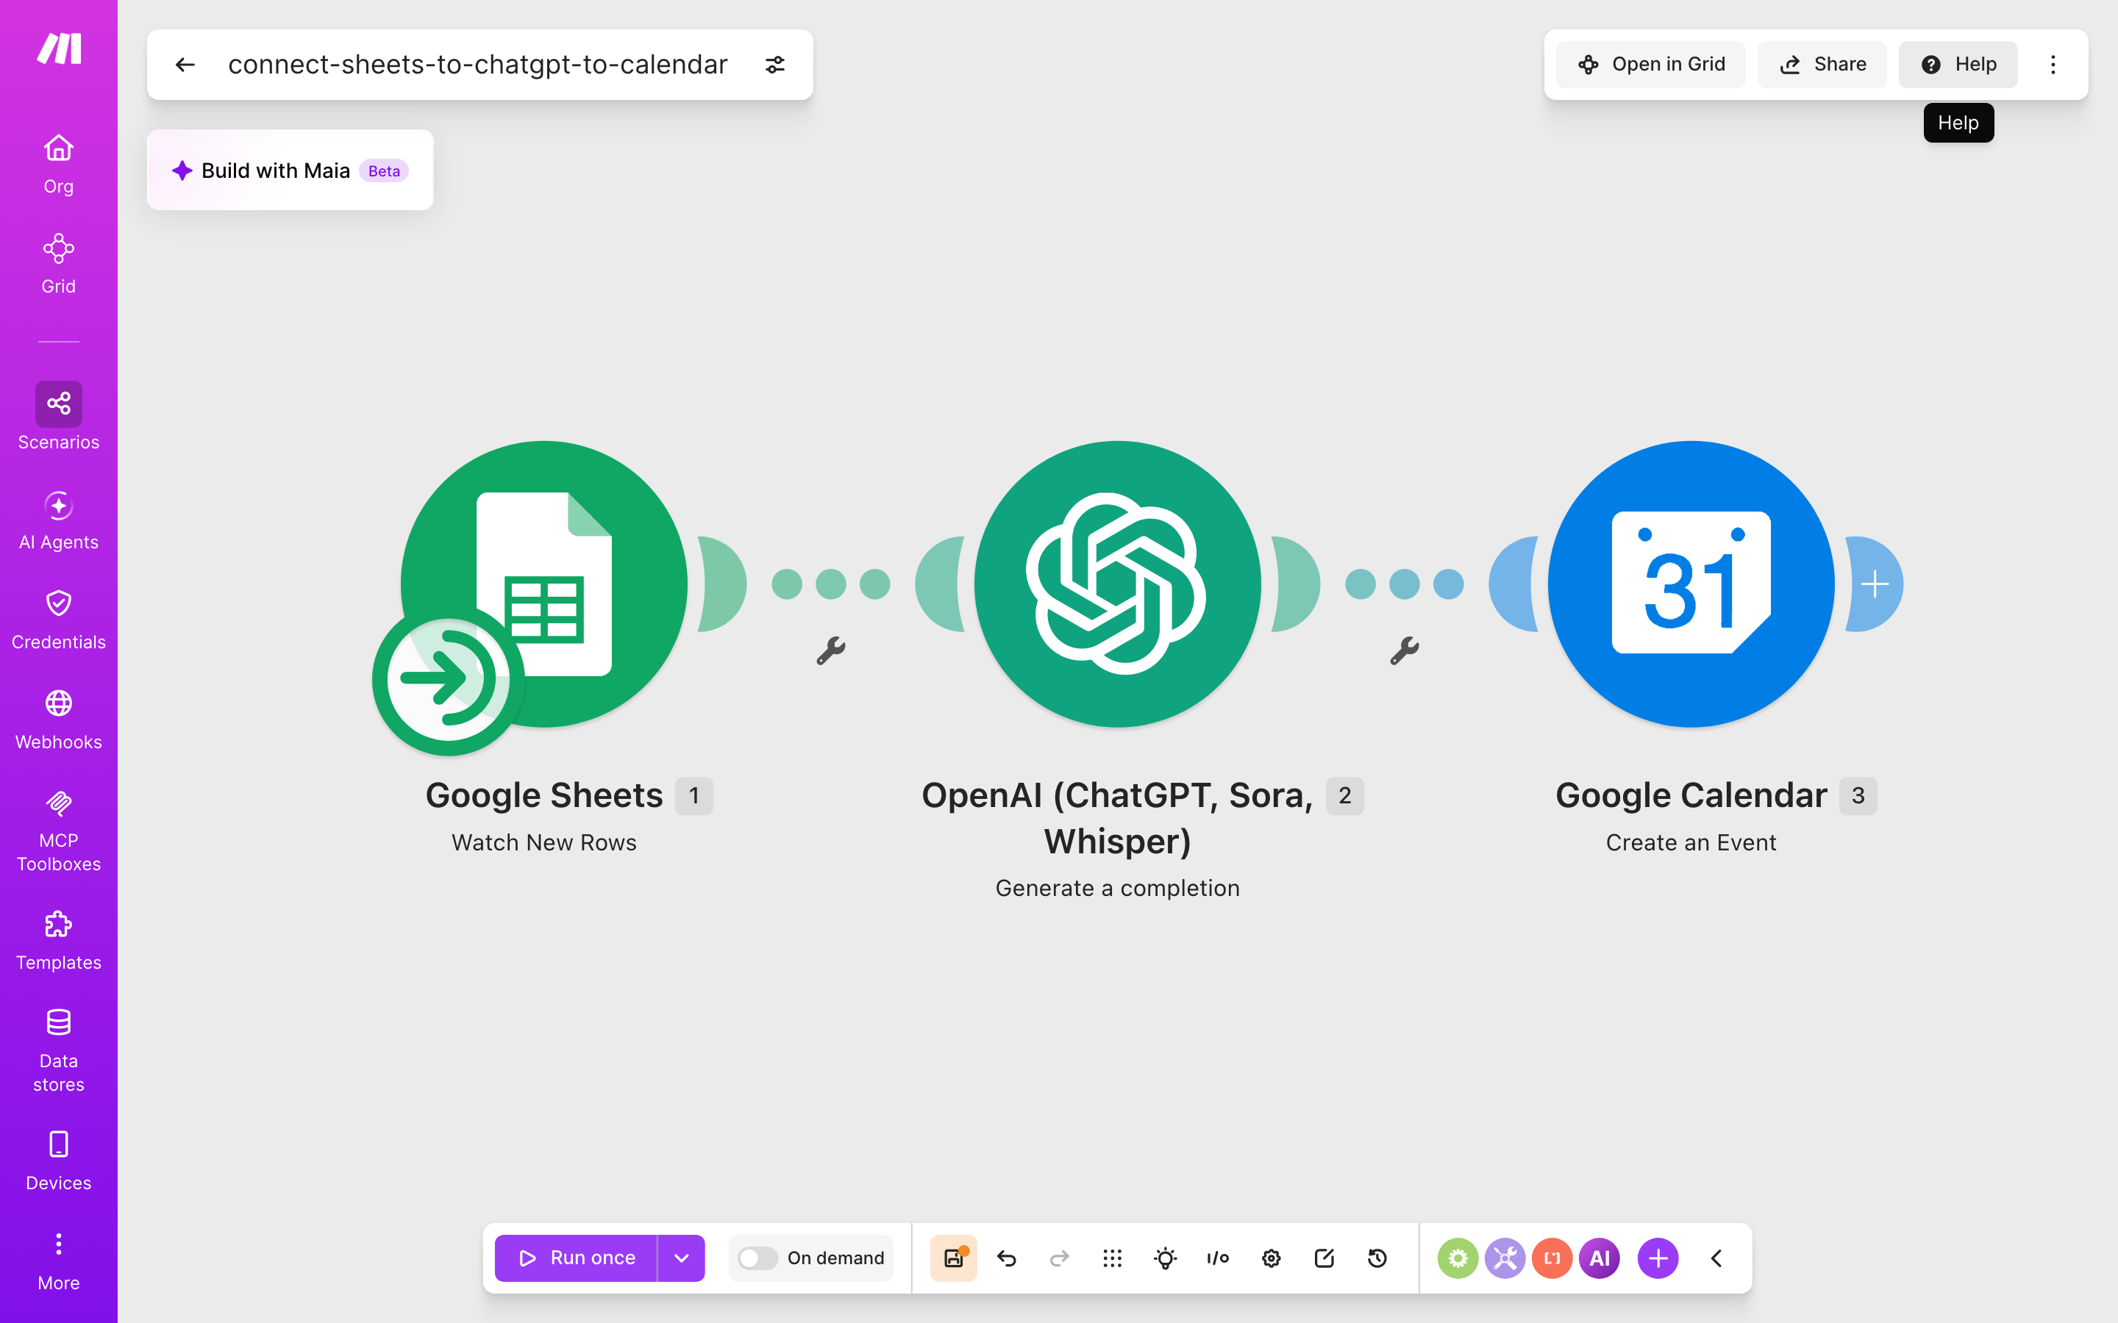Open the notes pencil icon
The height and width of the screenshot is (1323, 2118).
pos(1324,1258)
